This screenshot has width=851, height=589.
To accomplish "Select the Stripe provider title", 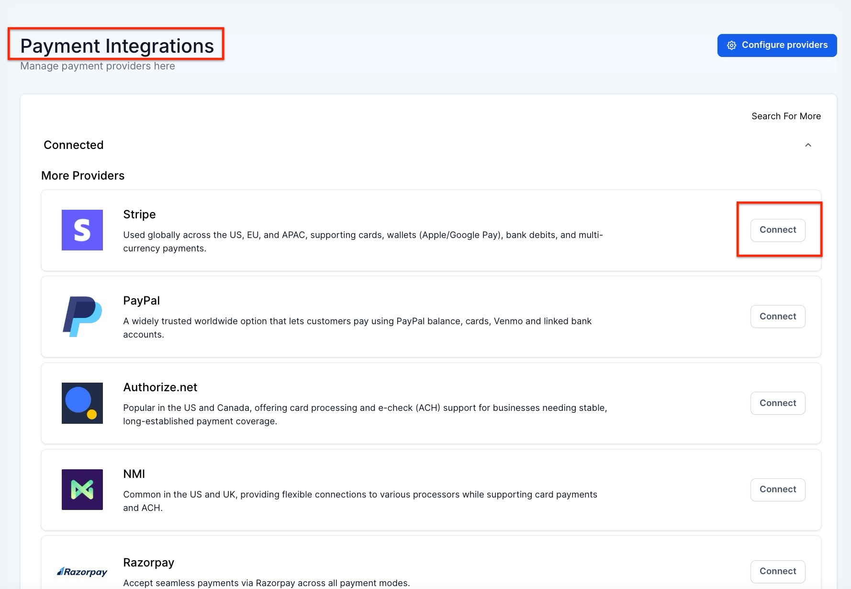I will point(139,215).
